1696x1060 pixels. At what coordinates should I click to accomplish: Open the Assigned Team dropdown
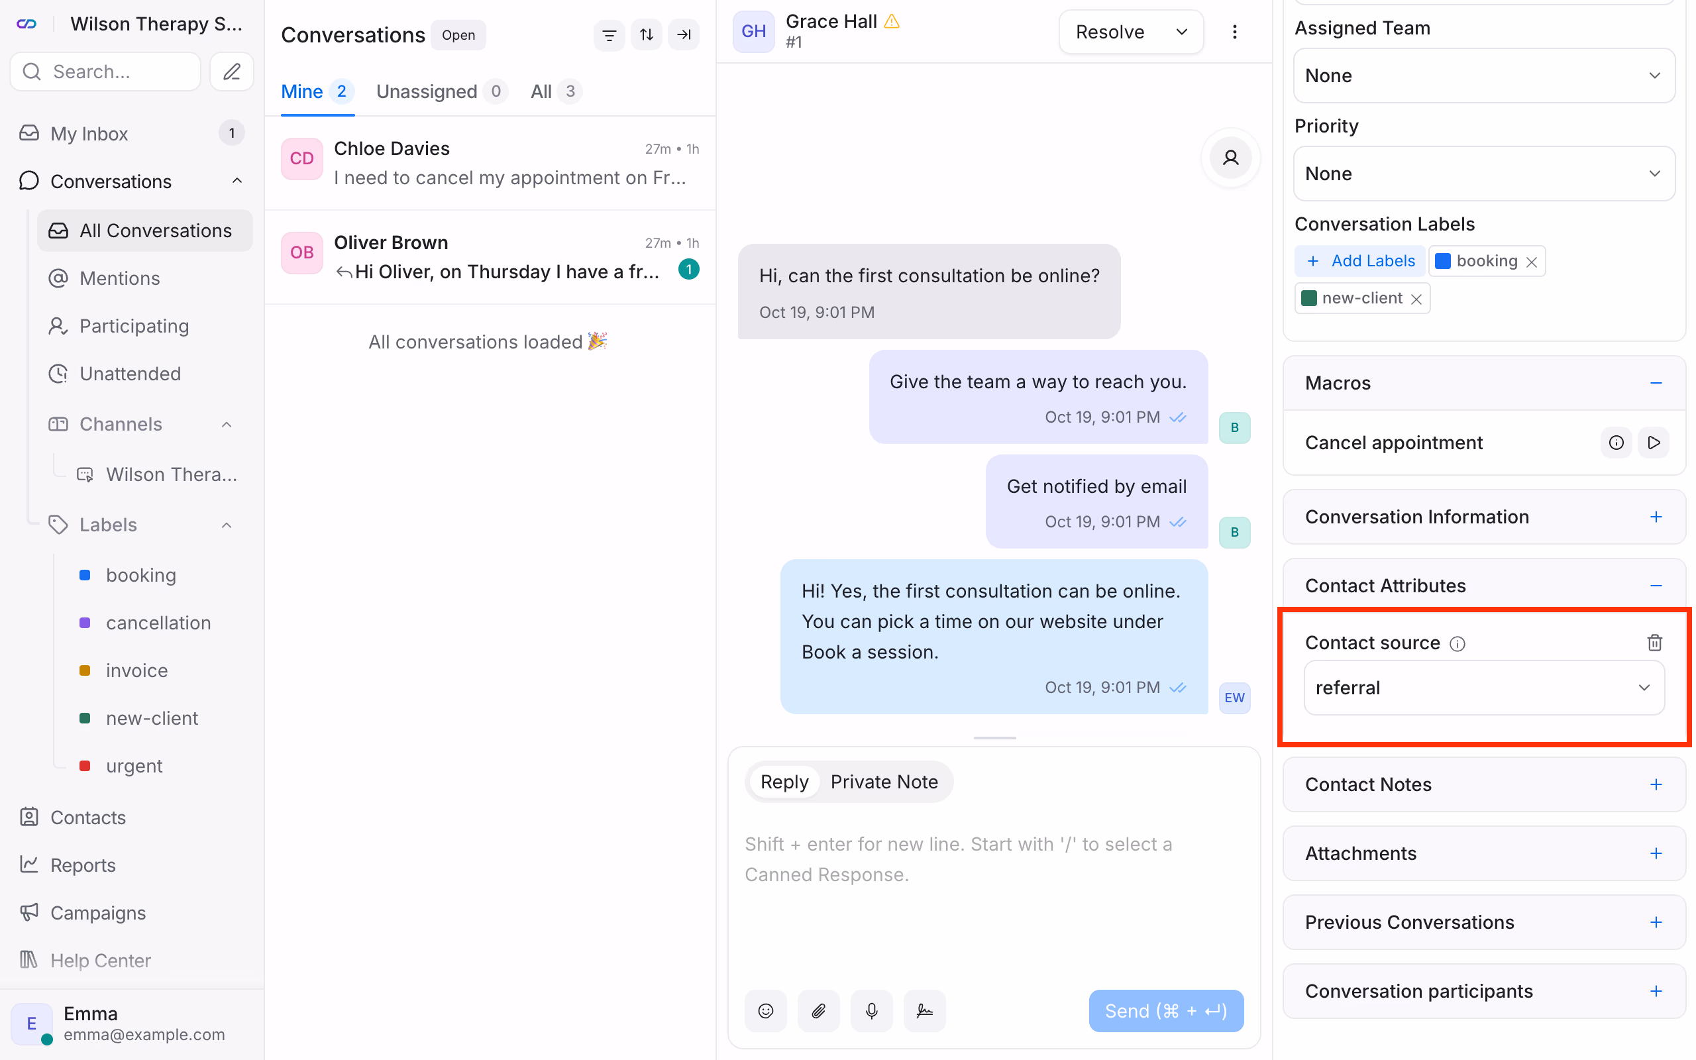(x=1483, y=75)
